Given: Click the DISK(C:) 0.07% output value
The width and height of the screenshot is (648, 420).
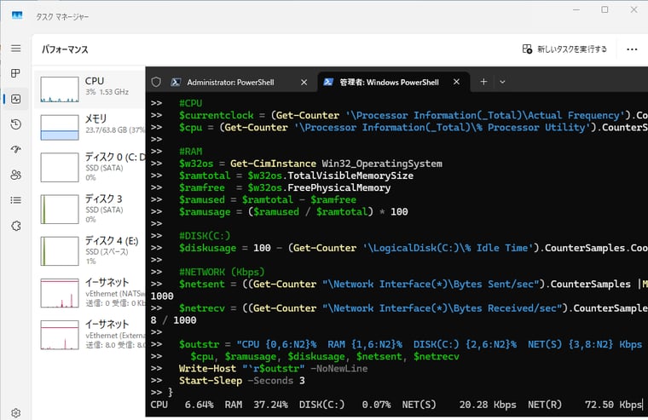Looking at the screenshot, I should pyautogui.click(x=344, y=405).
